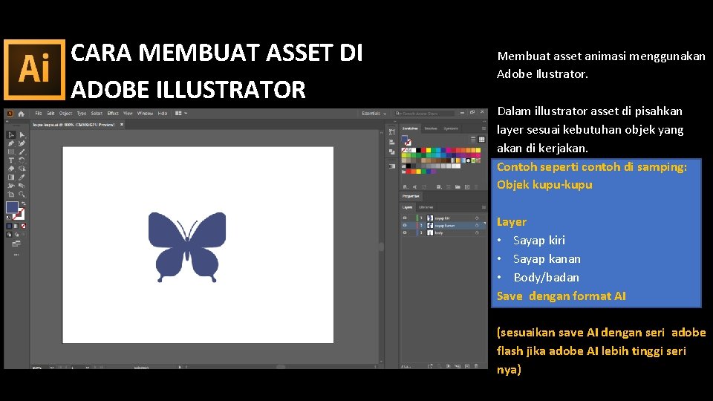Screen dimensions: 713x401
Task: Create new swatch in Swatches panel
Action: tap(467, 187)
